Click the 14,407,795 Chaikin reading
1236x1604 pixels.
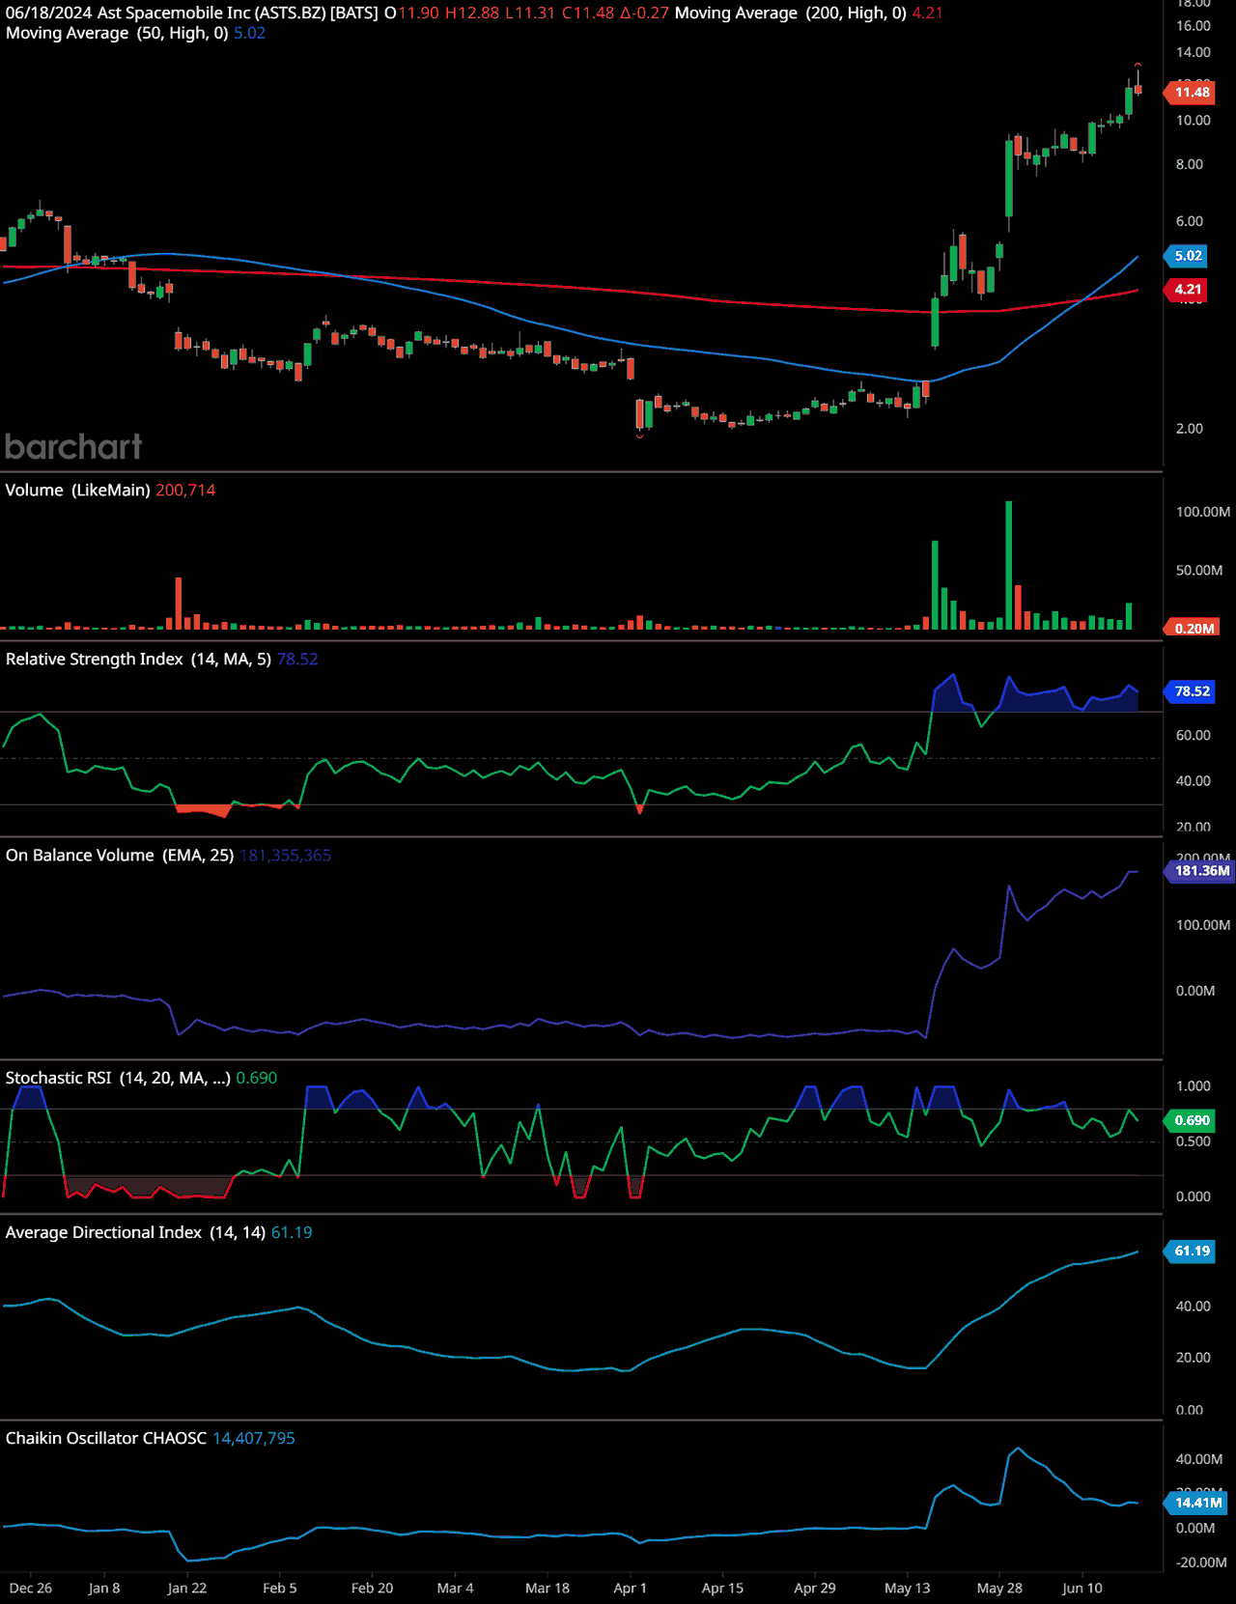pyautogui.click(x=254, y=1438)
